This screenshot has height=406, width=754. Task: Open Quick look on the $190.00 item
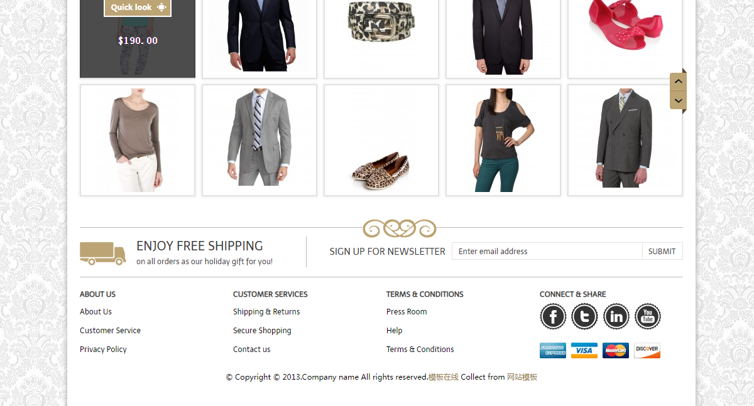tap(138, 8)
